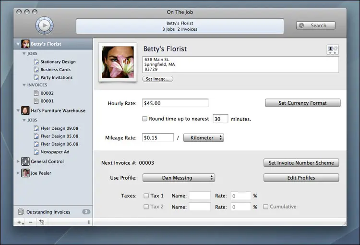Click Tax 1 Name field
The image size is (360, 245).
point(200,196)
